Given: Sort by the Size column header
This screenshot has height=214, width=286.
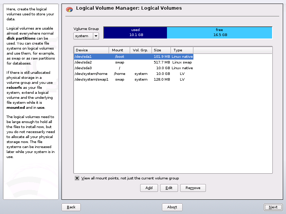Looking at the screenshot, I should (x=161, y=50).
